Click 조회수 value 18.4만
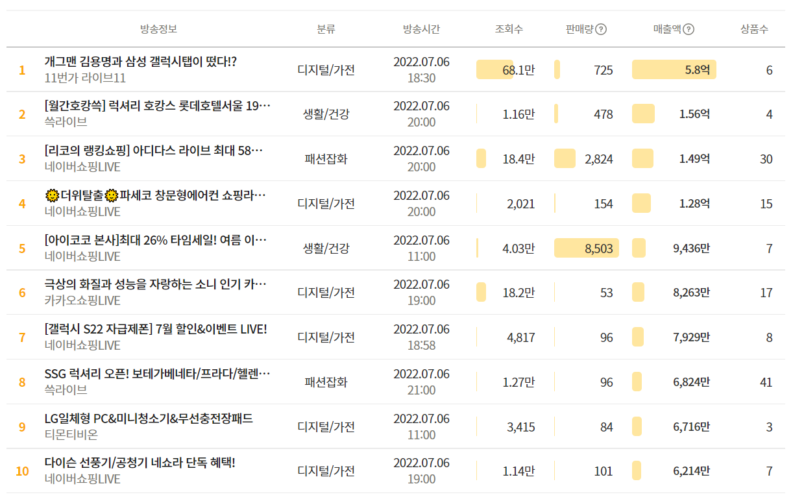Viewport: 793px width, 499px height. (518, 159)
